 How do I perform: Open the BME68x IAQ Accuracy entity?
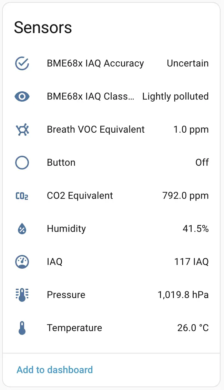[95, 63]
